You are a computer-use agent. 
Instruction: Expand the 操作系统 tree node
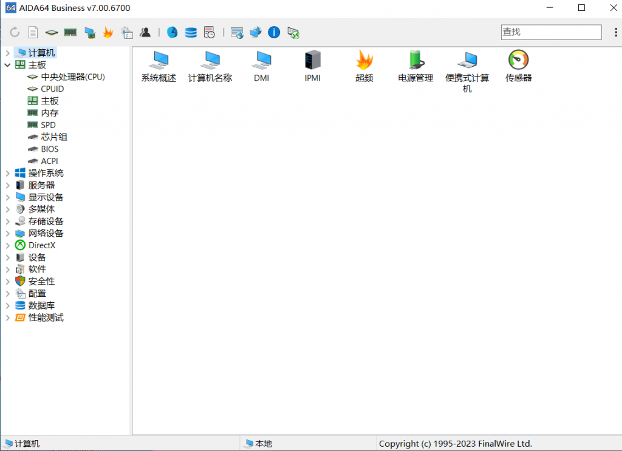tap(7, 173)
